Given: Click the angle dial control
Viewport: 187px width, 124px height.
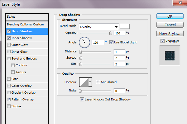Looking at the screenshot, I should pos(84,42).
